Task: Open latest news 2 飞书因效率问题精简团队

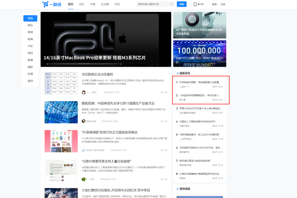Action: point(200,95)
